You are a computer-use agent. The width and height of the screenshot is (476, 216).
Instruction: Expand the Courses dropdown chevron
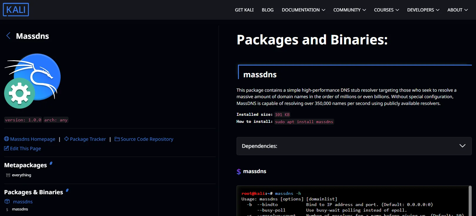point(397,10)
